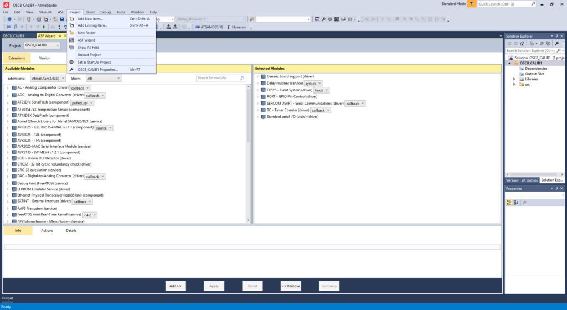Click Home icon in Solution Explorer toolbar
Viewport: 567px width, 310px height.
coord(522,43)
